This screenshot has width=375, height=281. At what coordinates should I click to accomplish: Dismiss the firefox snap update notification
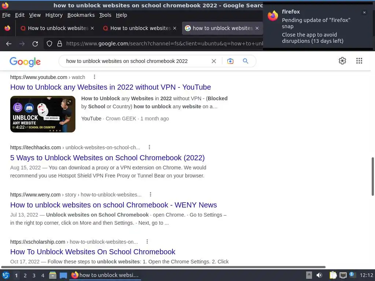coord(364,12)
